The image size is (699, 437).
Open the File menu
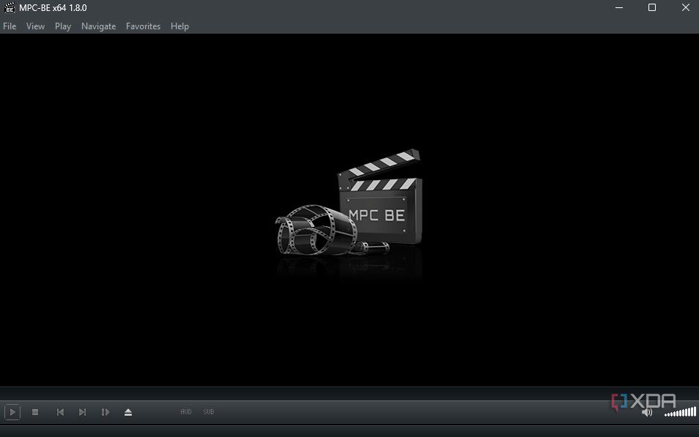click(x=10, y=26)
